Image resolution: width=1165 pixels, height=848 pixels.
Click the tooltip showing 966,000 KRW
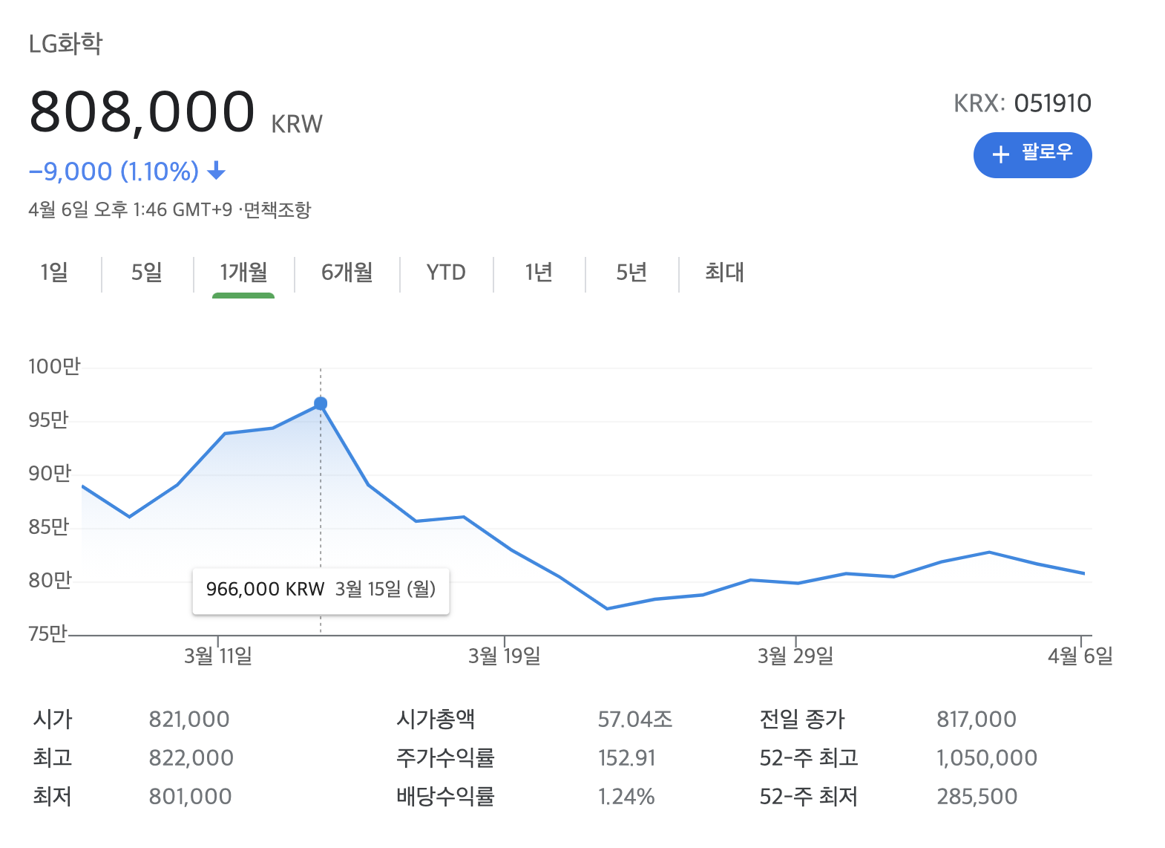321,591
